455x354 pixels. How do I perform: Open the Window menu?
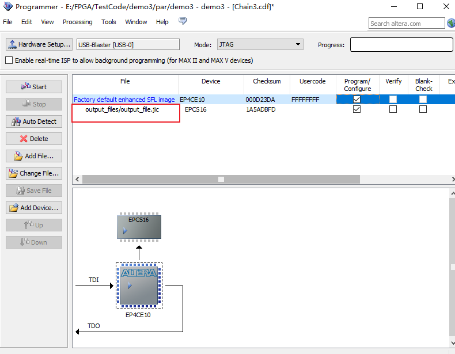[136, 22]
